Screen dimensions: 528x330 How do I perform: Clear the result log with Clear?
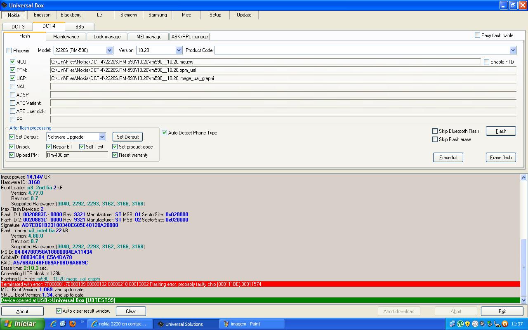click(x=131, y=311)
